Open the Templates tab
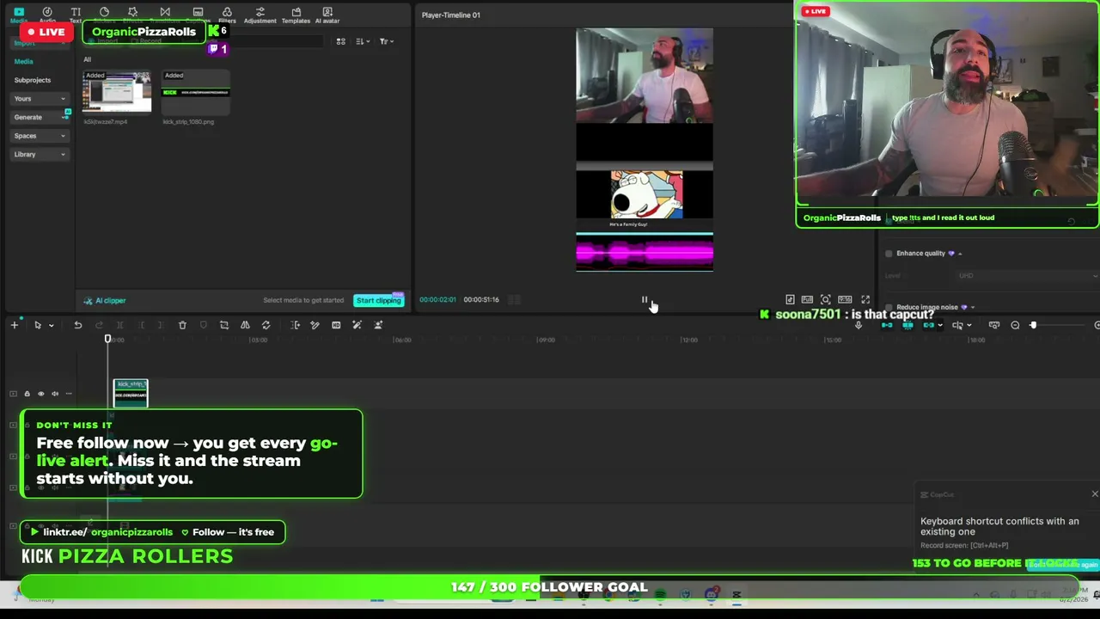 click(296, 15)
